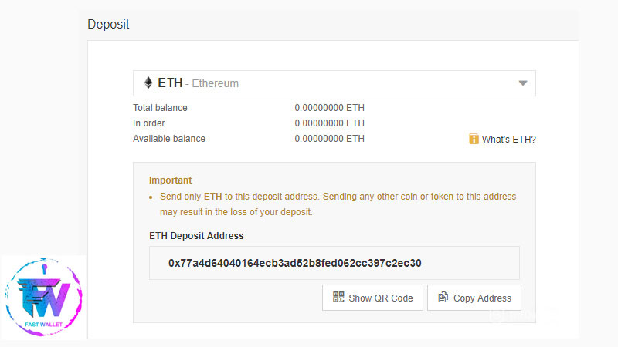Click the keyhole icon atop Fast Wallet logo
Screen dimensions: 618x347
[45, 269]
